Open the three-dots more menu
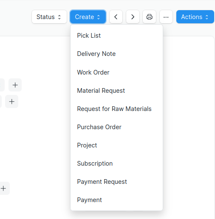The image size is (215, 219). tap(166, 17)
